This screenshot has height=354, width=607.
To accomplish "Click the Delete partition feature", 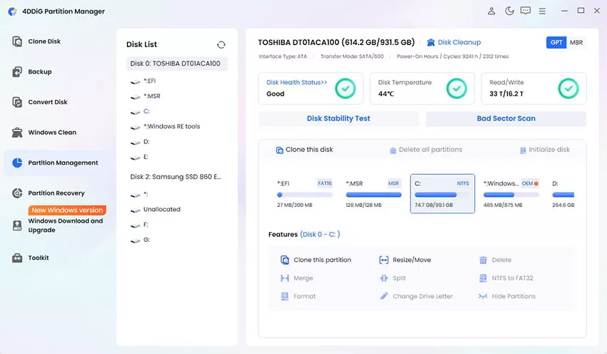I will tap(495, 260).
